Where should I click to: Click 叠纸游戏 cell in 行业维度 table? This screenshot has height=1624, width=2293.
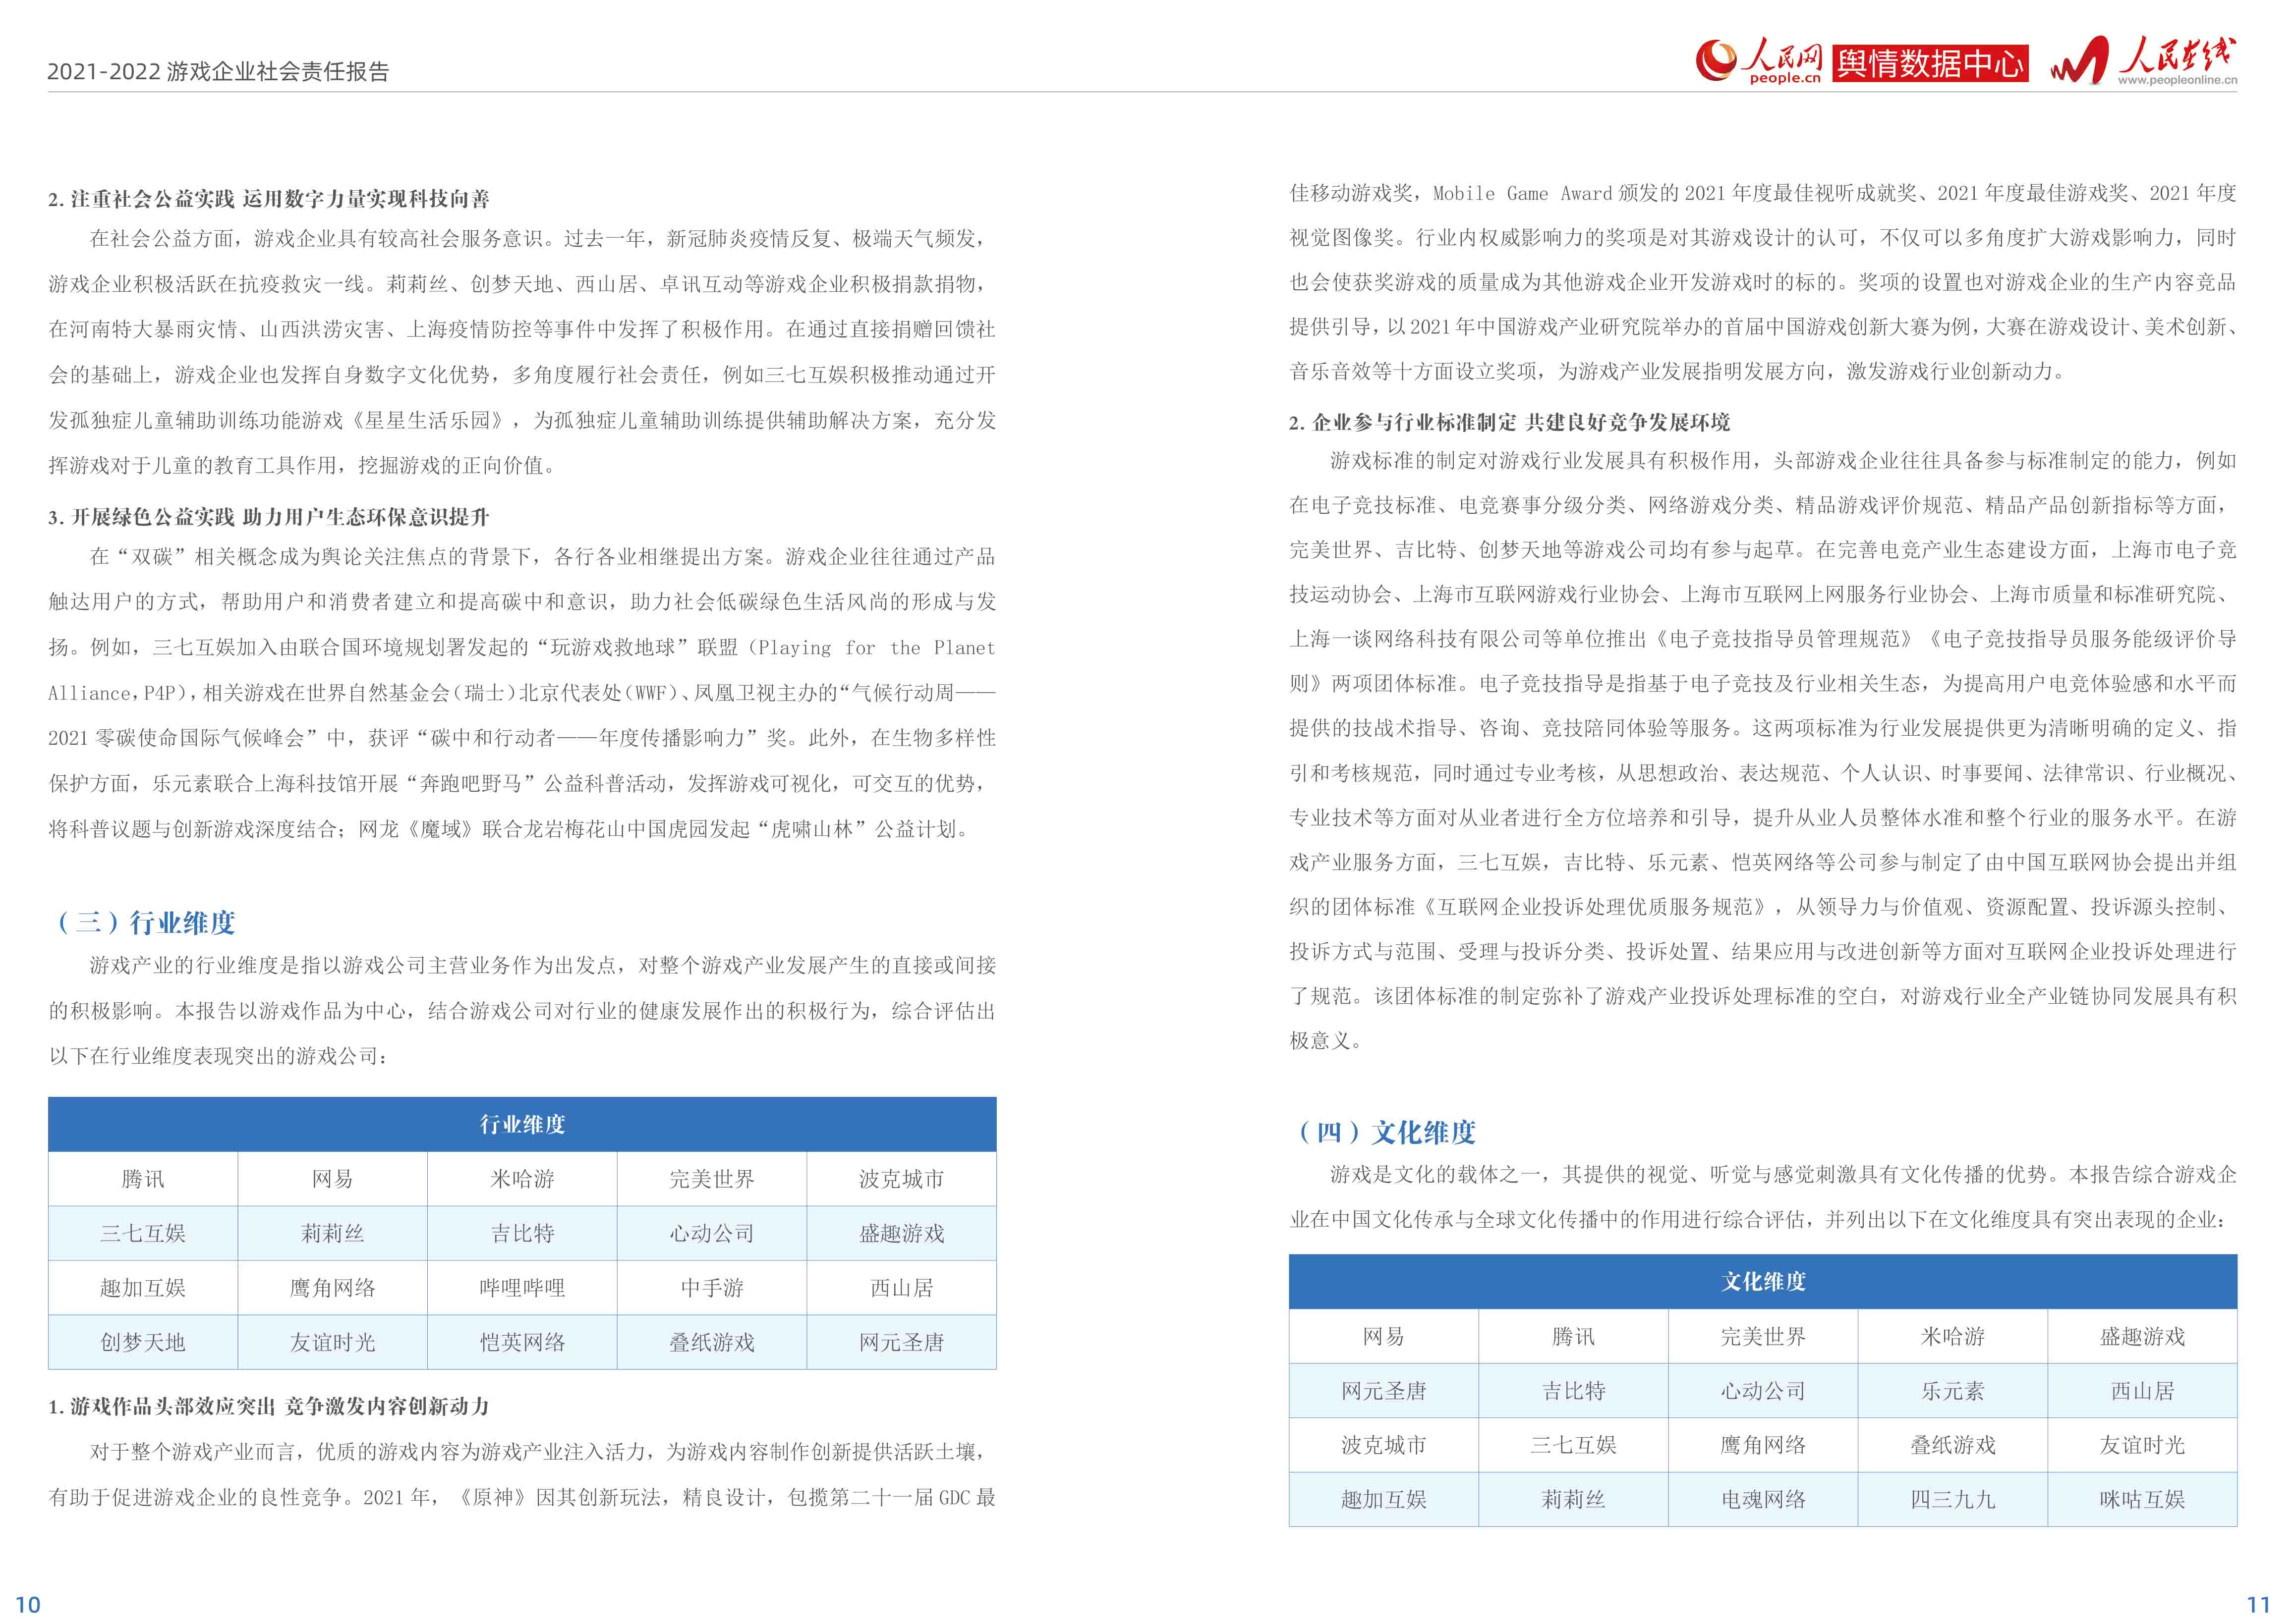click(712, 1342)
